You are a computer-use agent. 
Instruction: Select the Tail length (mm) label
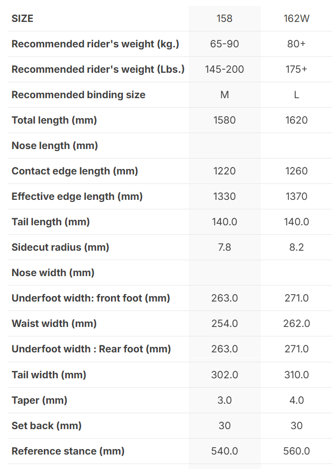coord(51,222)
